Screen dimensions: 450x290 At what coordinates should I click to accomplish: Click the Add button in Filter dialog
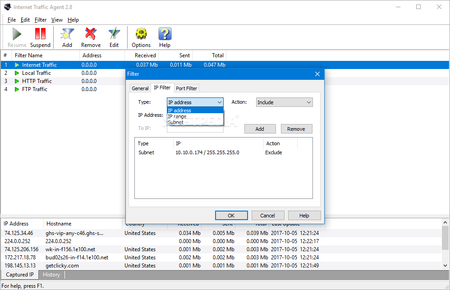[260, 129]
